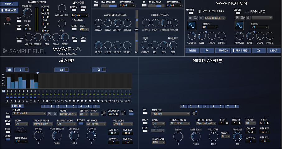Screen dimensions: 282x149
Task: Toggle Volume LFO On-Off switch
Action: point(190,13)
